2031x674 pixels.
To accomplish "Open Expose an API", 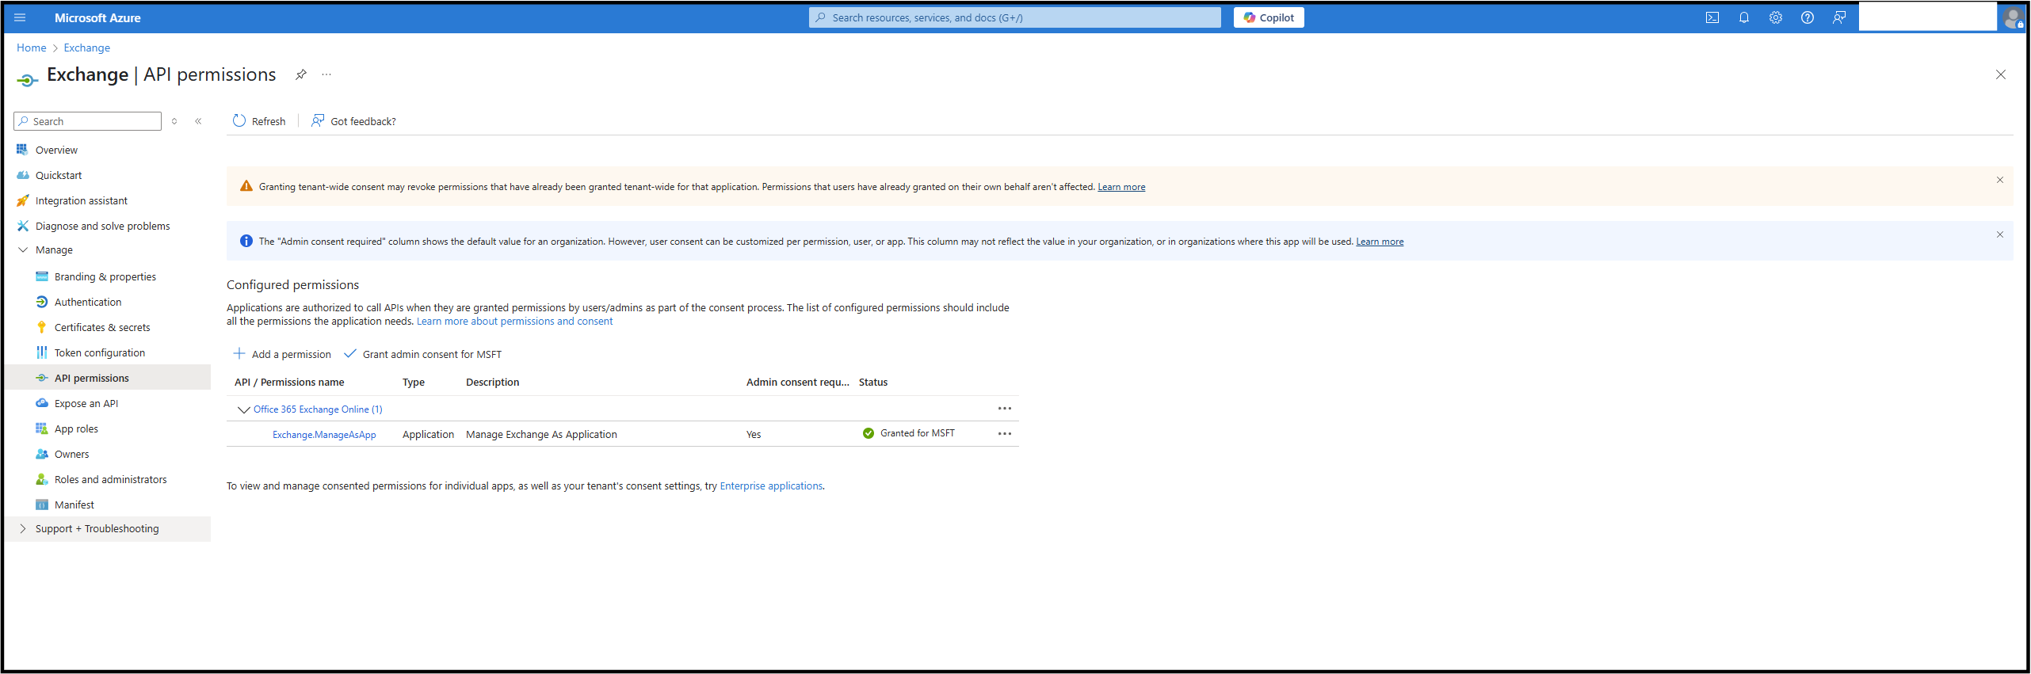I will pos(86,403).
